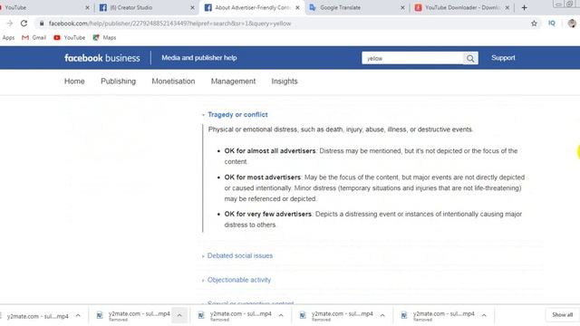Click the first y2mate.com mp4 download
Image resolution: width=580 pixels, height=326 pixels.
click(x=37, y=316)
